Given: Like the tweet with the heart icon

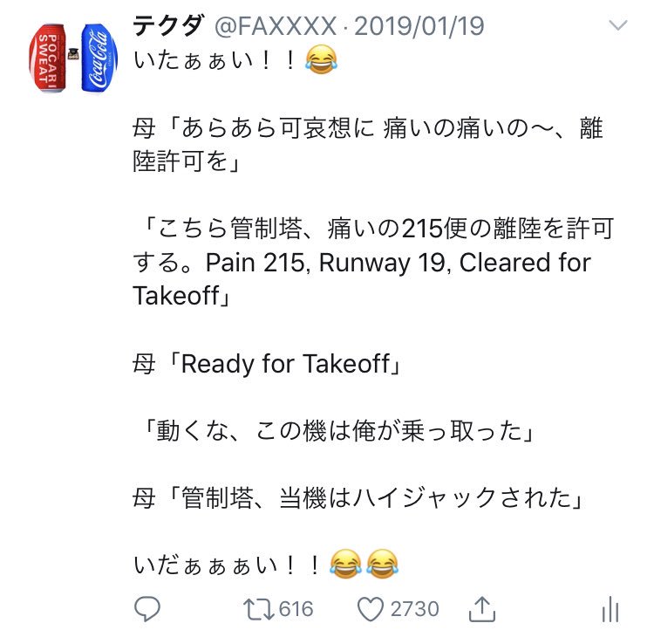Looking at the screenshot, I should tap(371, 609).
